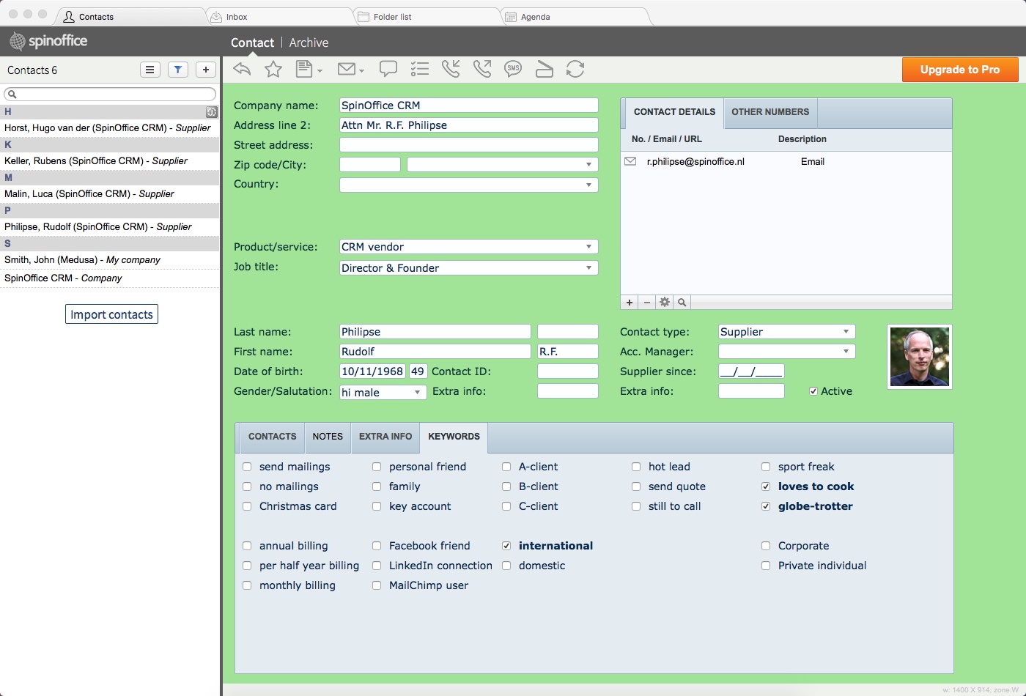1026x696 pixels.
Task: Mark contact as favorite with star icon
Action: coord(273,69)
